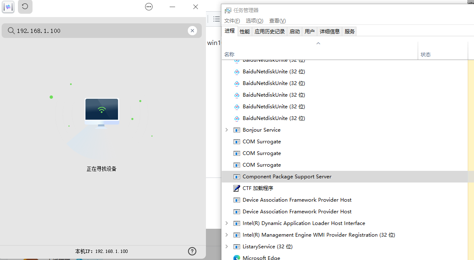This screenshot has height=260, width=474.
Task: Open the 文件(F) menu in Task Manager
Action: tap(232, 20)
